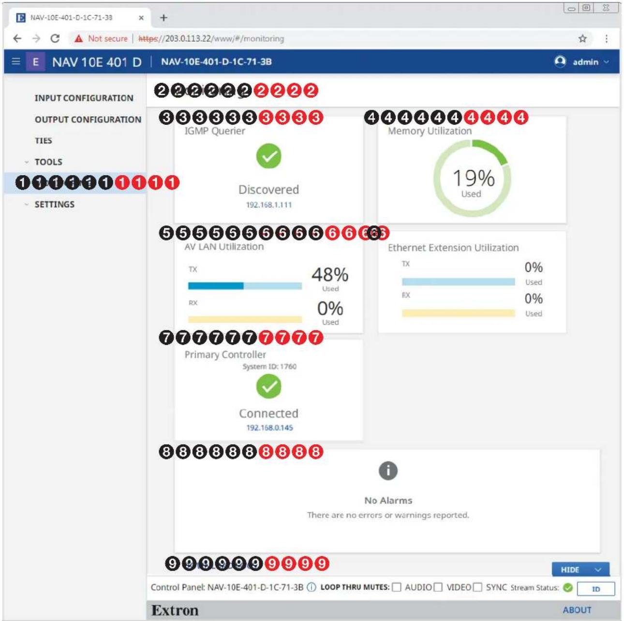Click the admin username label
The height and width of the screenshot is (621, 624).
point(585,62)
